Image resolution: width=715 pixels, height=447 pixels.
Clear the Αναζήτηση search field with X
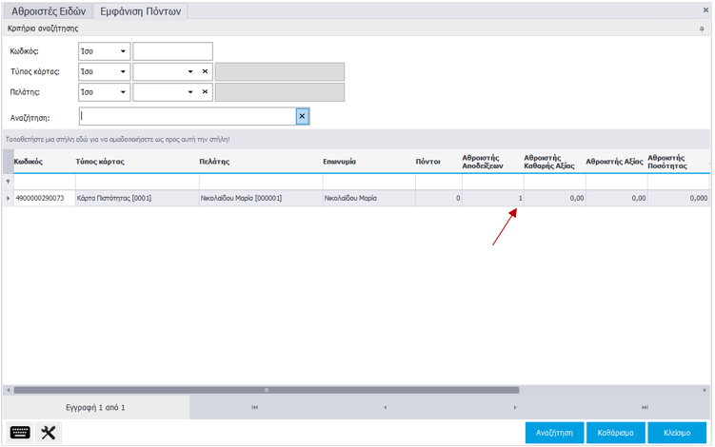pos(303,116)
